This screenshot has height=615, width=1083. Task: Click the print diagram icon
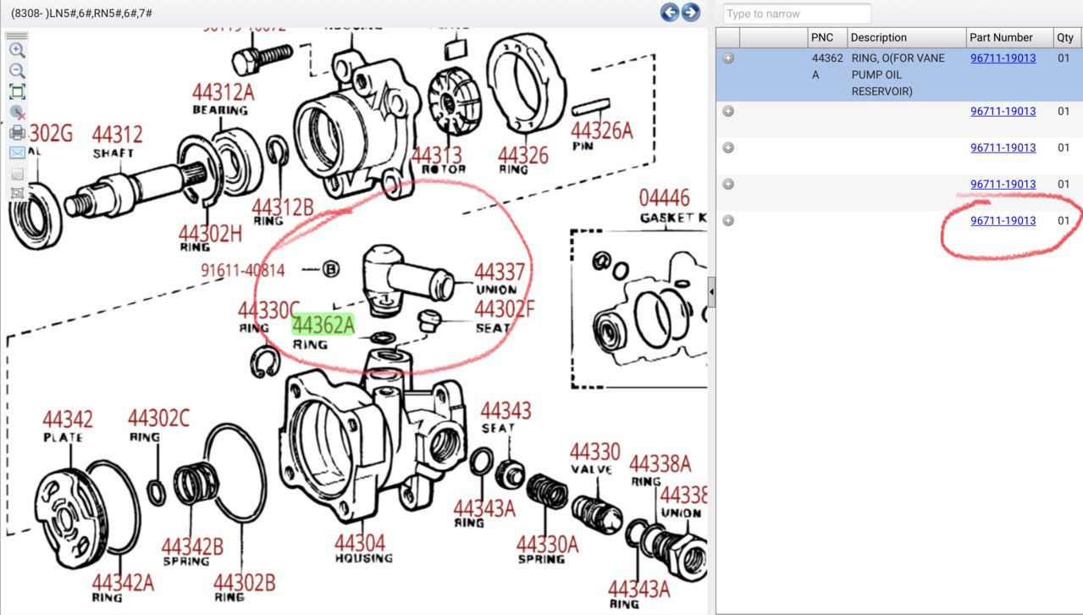pyautogui.click(x=17, y=132)
